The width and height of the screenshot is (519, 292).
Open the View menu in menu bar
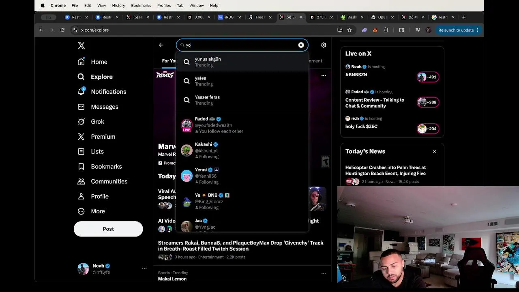(x=101, y=5)
